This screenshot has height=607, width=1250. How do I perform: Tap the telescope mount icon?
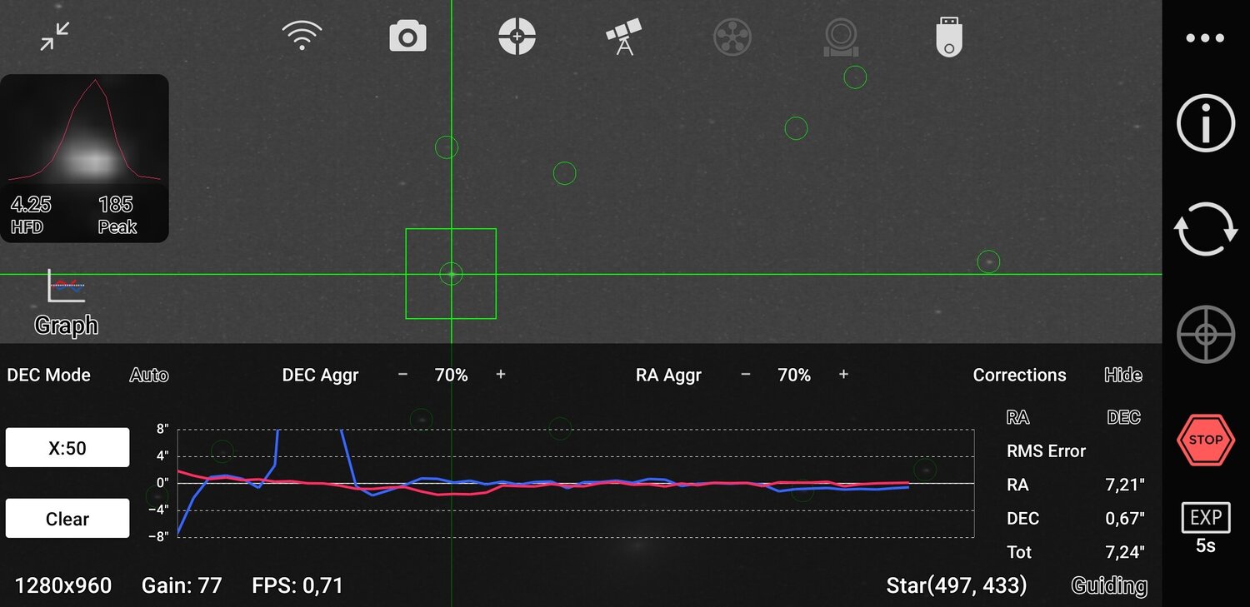point(623,35)
